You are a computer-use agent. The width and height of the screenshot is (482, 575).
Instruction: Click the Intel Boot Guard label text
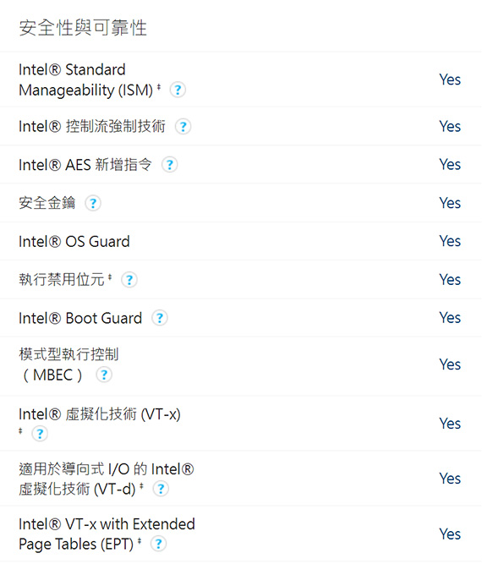(x=80, y=318)
